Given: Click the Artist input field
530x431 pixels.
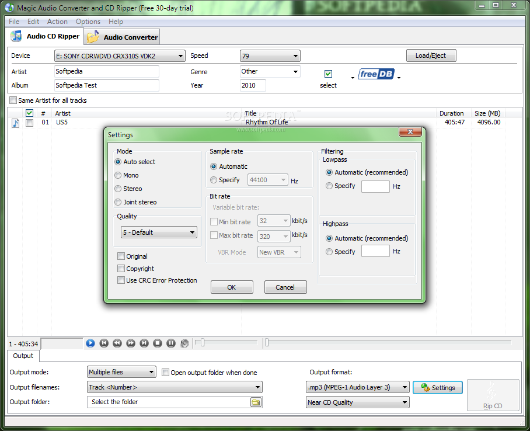Looking at the screenshot, I should pos(106,71).
